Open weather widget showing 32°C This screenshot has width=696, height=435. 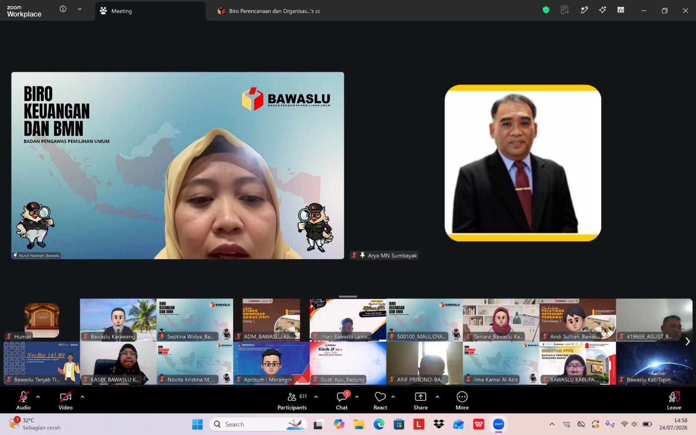point(35,424)
